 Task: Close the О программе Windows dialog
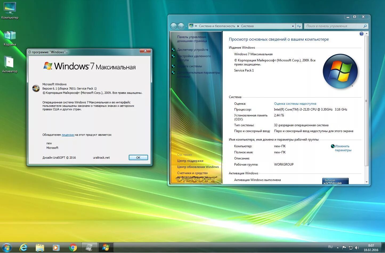pyautogui.click(x=145, y=51)
